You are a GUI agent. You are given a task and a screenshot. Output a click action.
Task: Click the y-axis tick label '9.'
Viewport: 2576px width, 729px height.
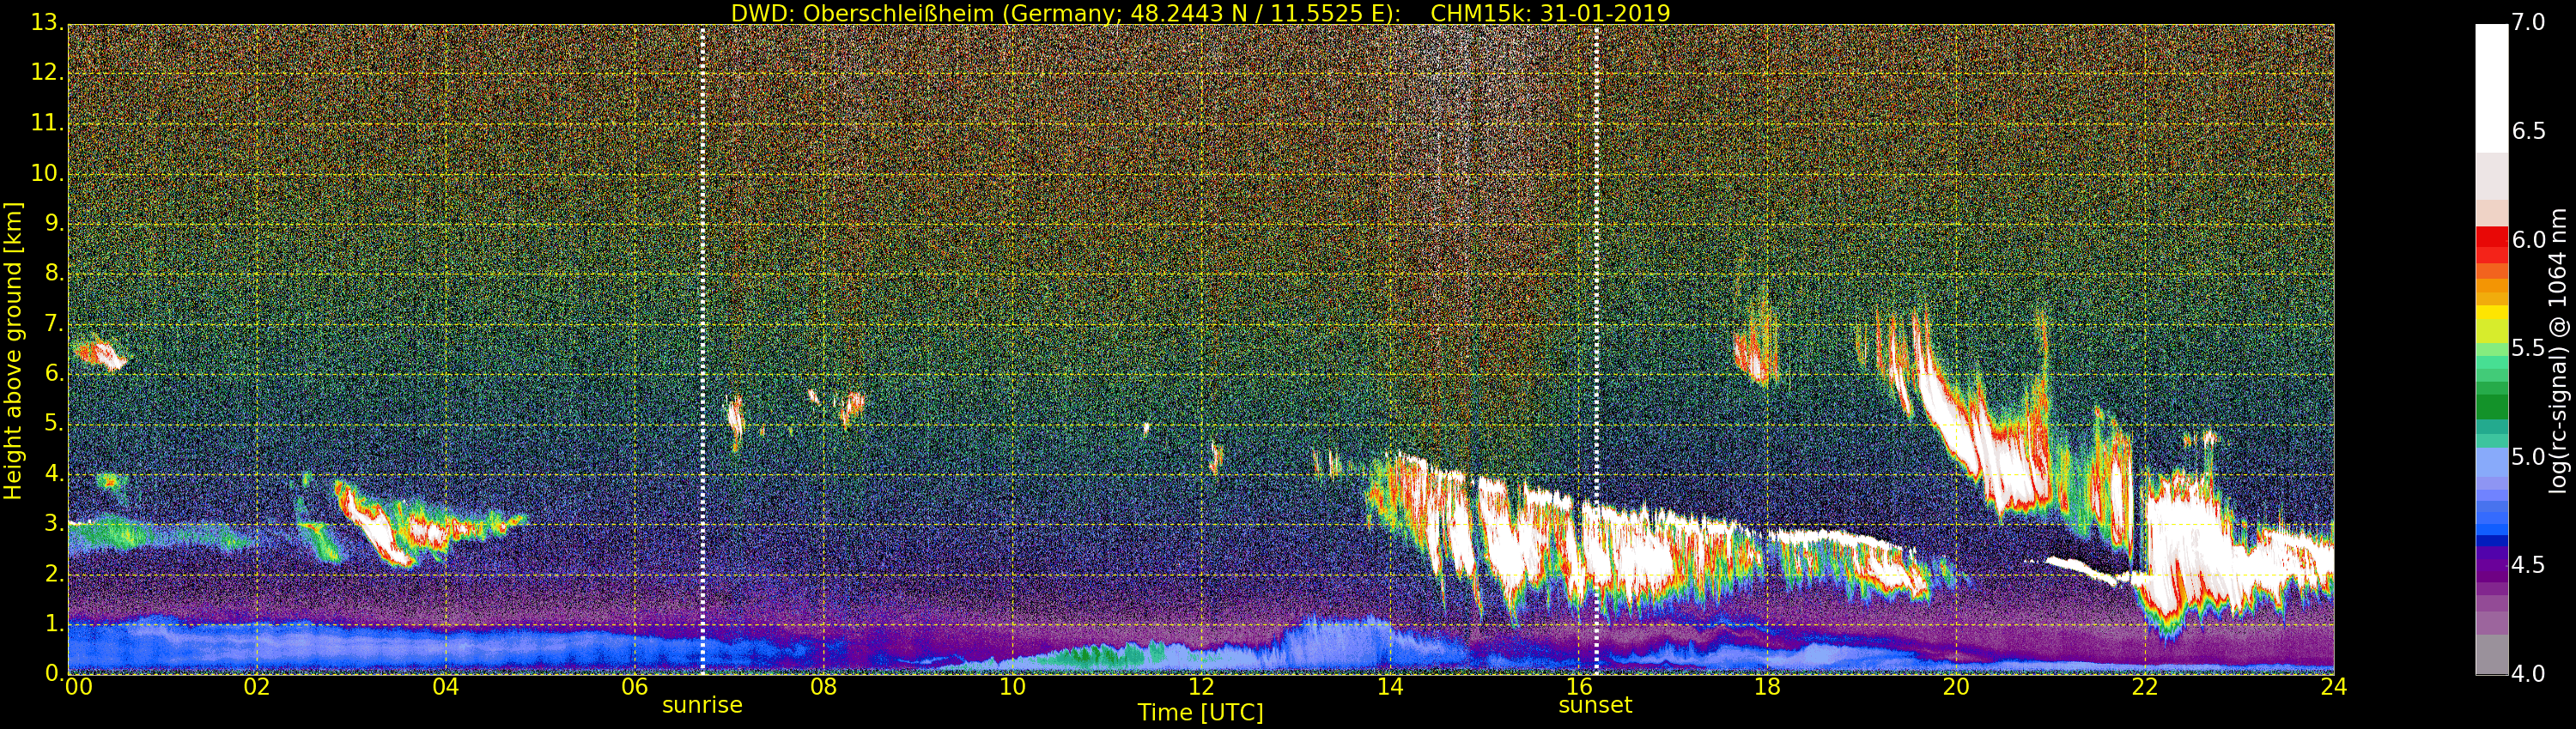[54, 223]
